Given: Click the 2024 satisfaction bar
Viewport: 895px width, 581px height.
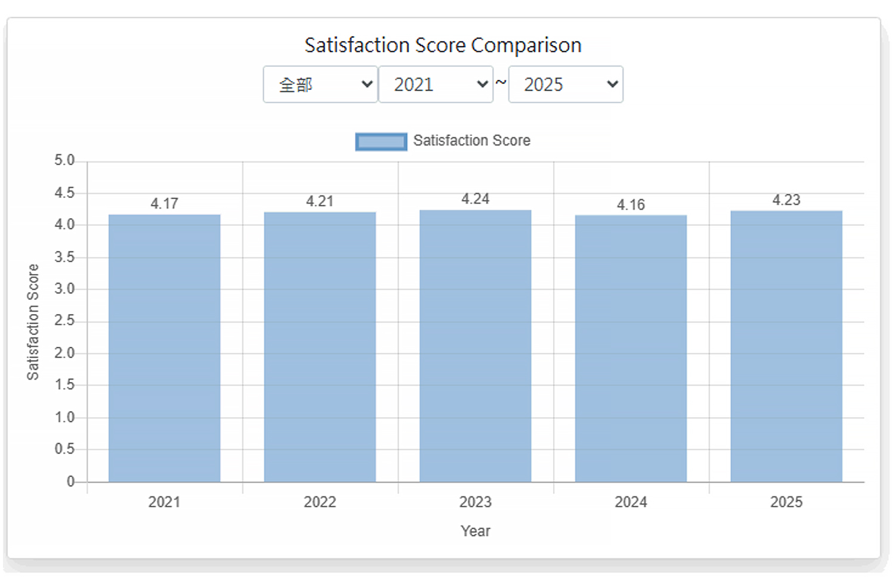Looking at the screenshot, I should tap(631, 349).
